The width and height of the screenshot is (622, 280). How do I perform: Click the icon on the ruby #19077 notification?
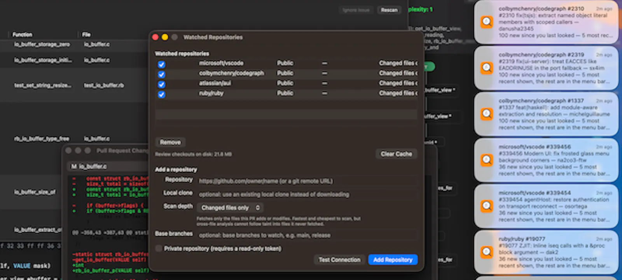tap(487, 252)
